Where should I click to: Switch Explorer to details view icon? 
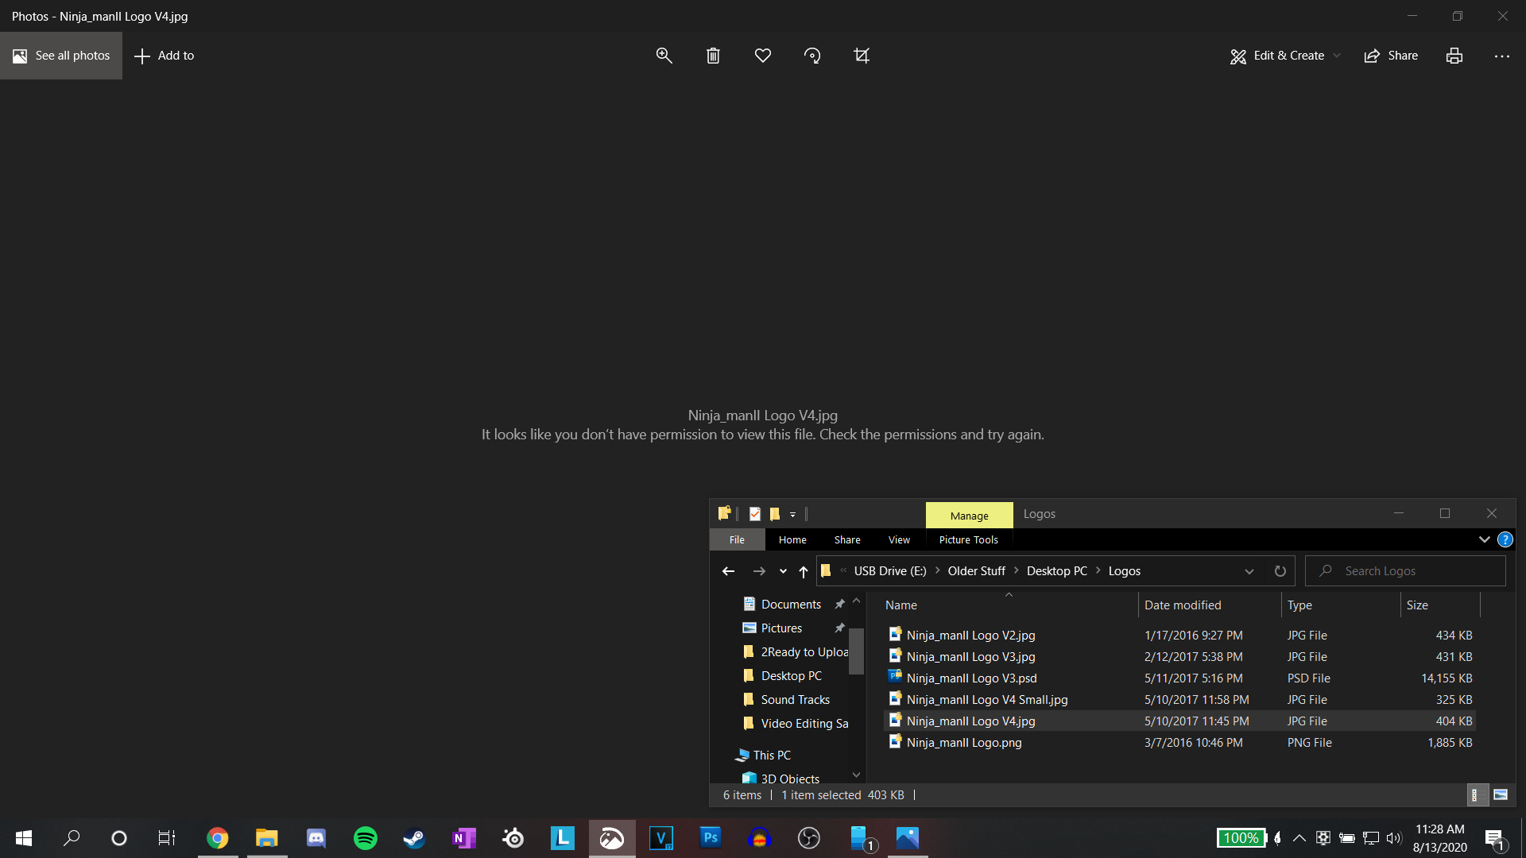coord(1477,795)
